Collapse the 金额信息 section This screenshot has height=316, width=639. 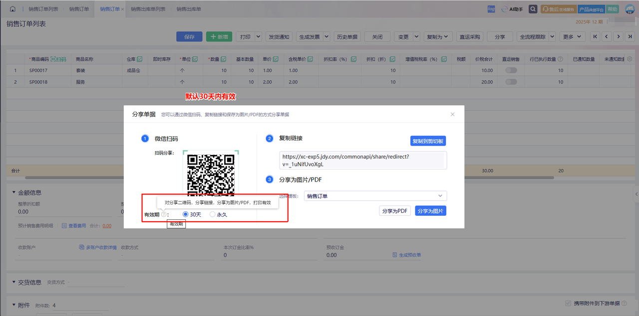[13, 192]
